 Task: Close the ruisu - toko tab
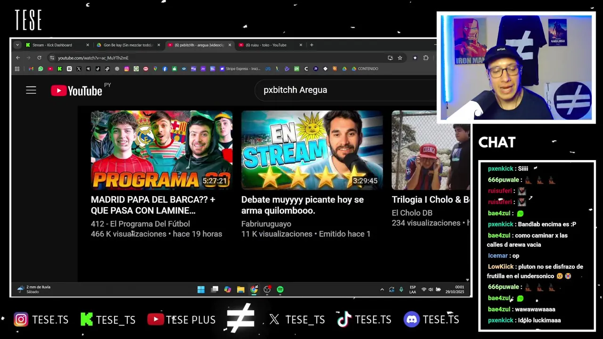(301, 45)
